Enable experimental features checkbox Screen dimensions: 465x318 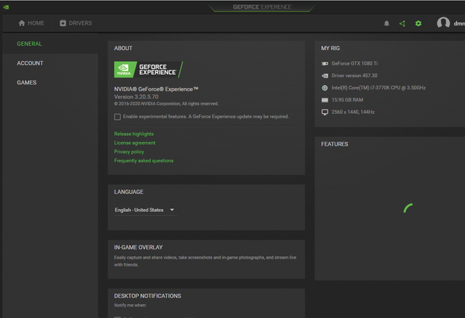point(118,117)
